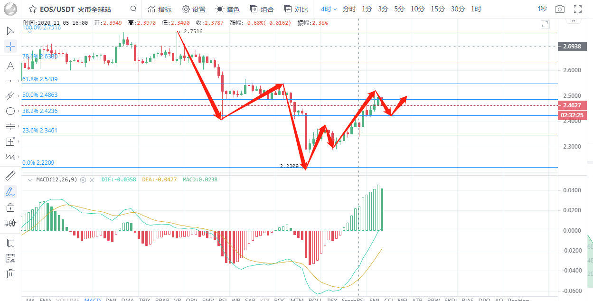The width and height of the screenshot is (593, 301).
Task: Expand the Fibonacci/parallel lines tool submenu
Action: [10, 126]
